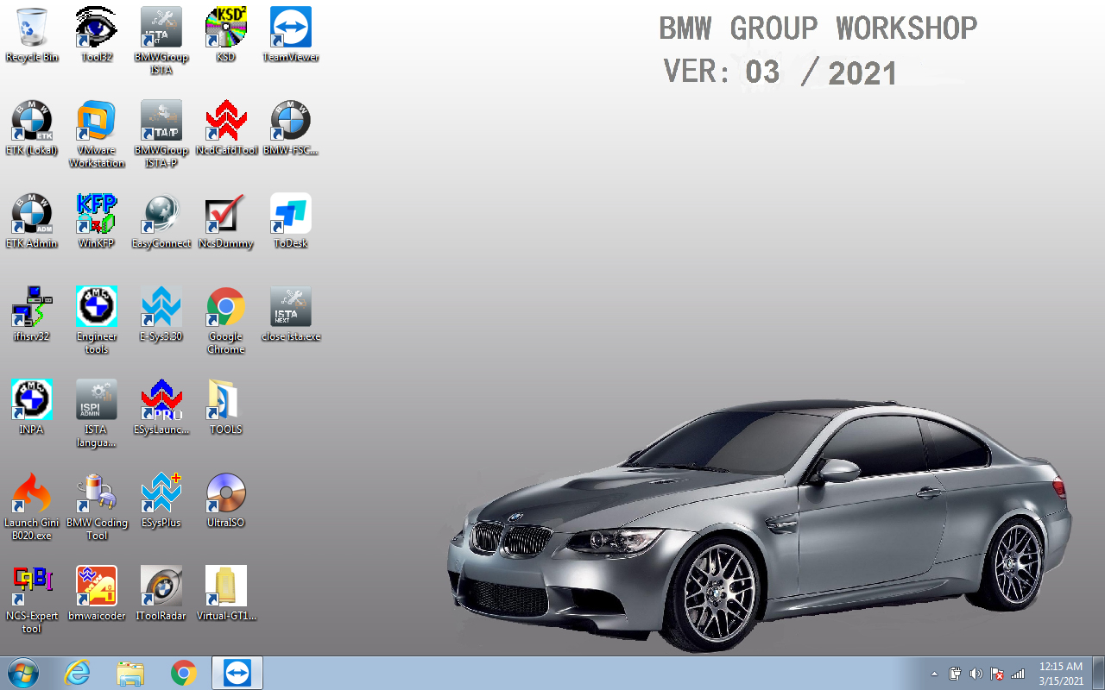Open the UltraISO disc shortcut

coord(226,500)
